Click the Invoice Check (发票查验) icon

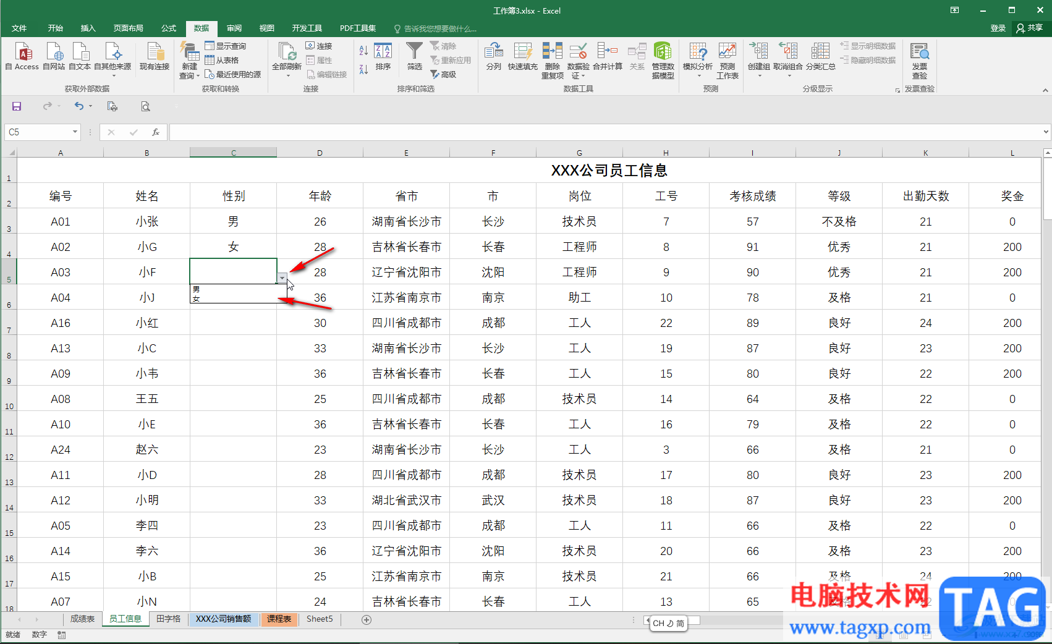pyautogui.click(x=919, y=52)
